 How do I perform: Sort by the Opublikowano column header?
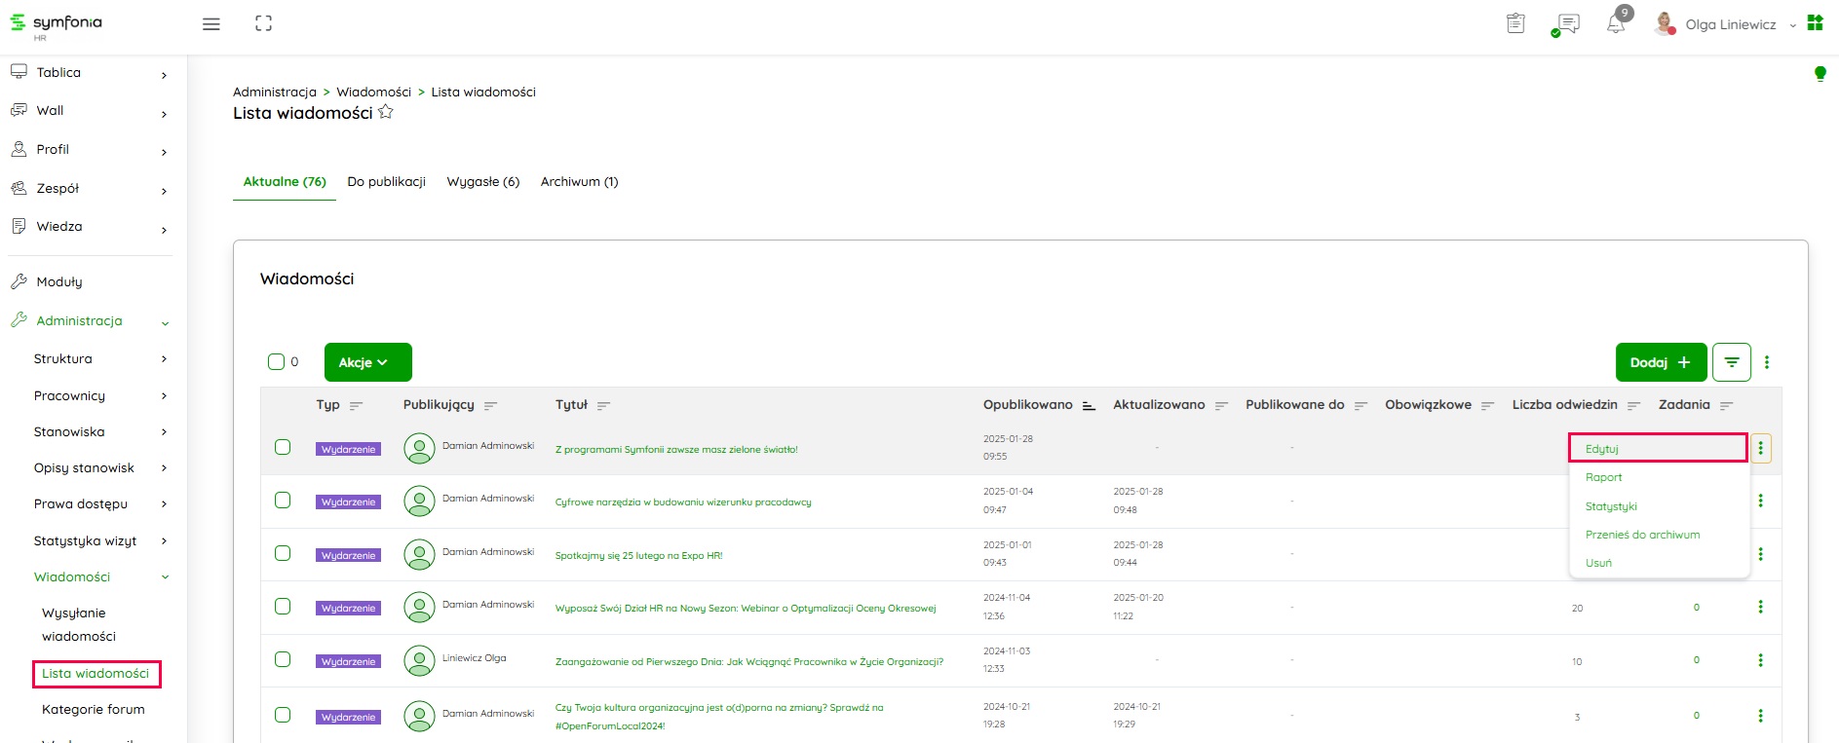click(1027, 405)
